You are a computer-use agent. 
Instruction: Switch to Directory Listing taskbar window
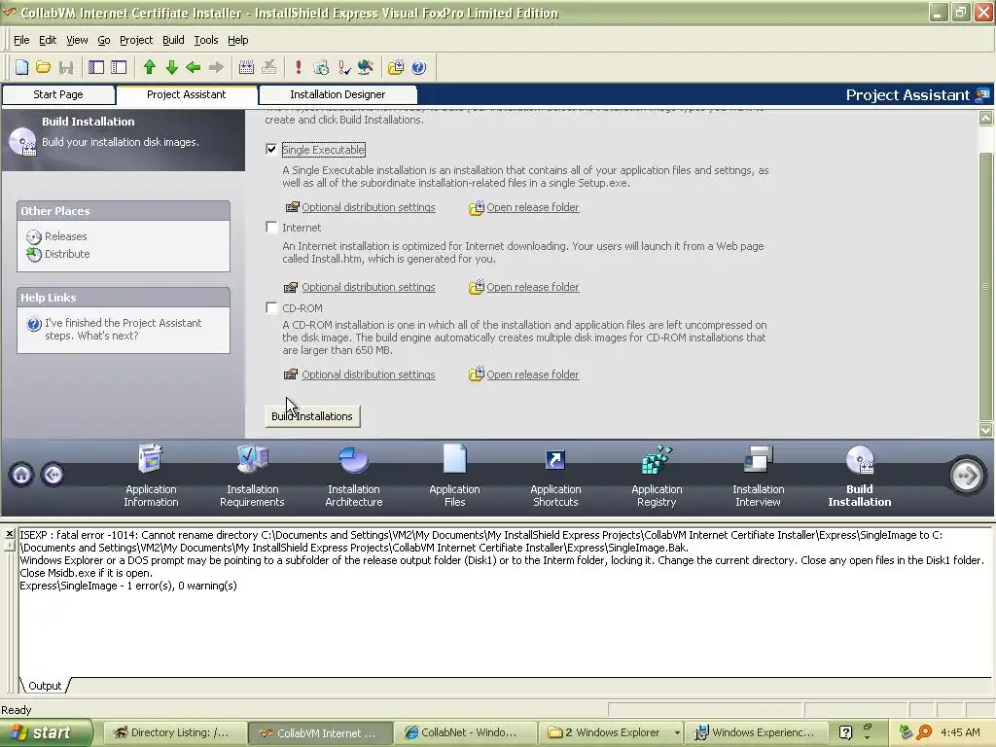(x=174, y=733)
